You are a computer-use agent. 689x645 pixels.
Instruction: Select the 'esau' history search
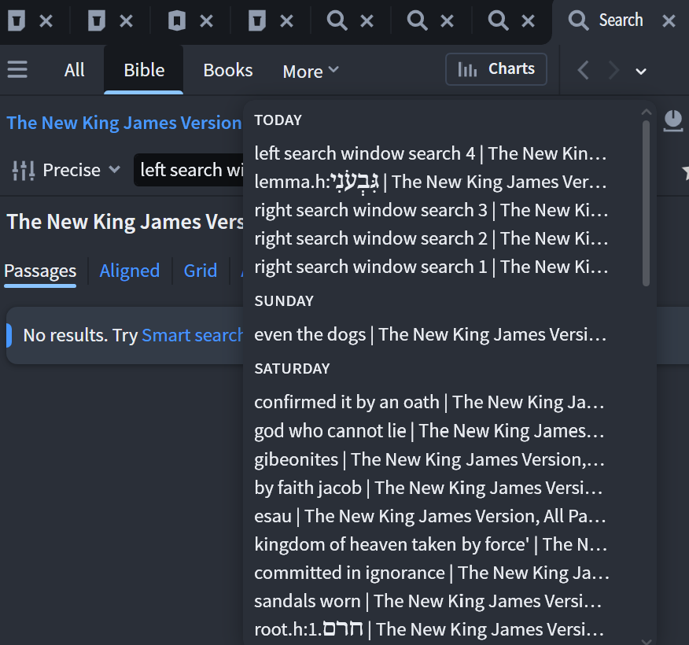click(431, 516)
